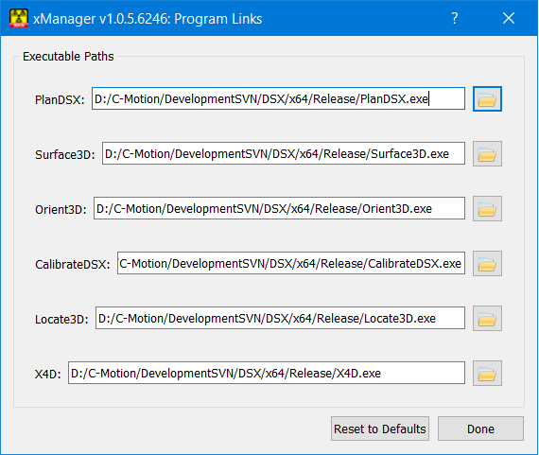This screenshot has height=455, width=539.
Task: Open folder browser for PlanDSX path
Action: point(487,99)
